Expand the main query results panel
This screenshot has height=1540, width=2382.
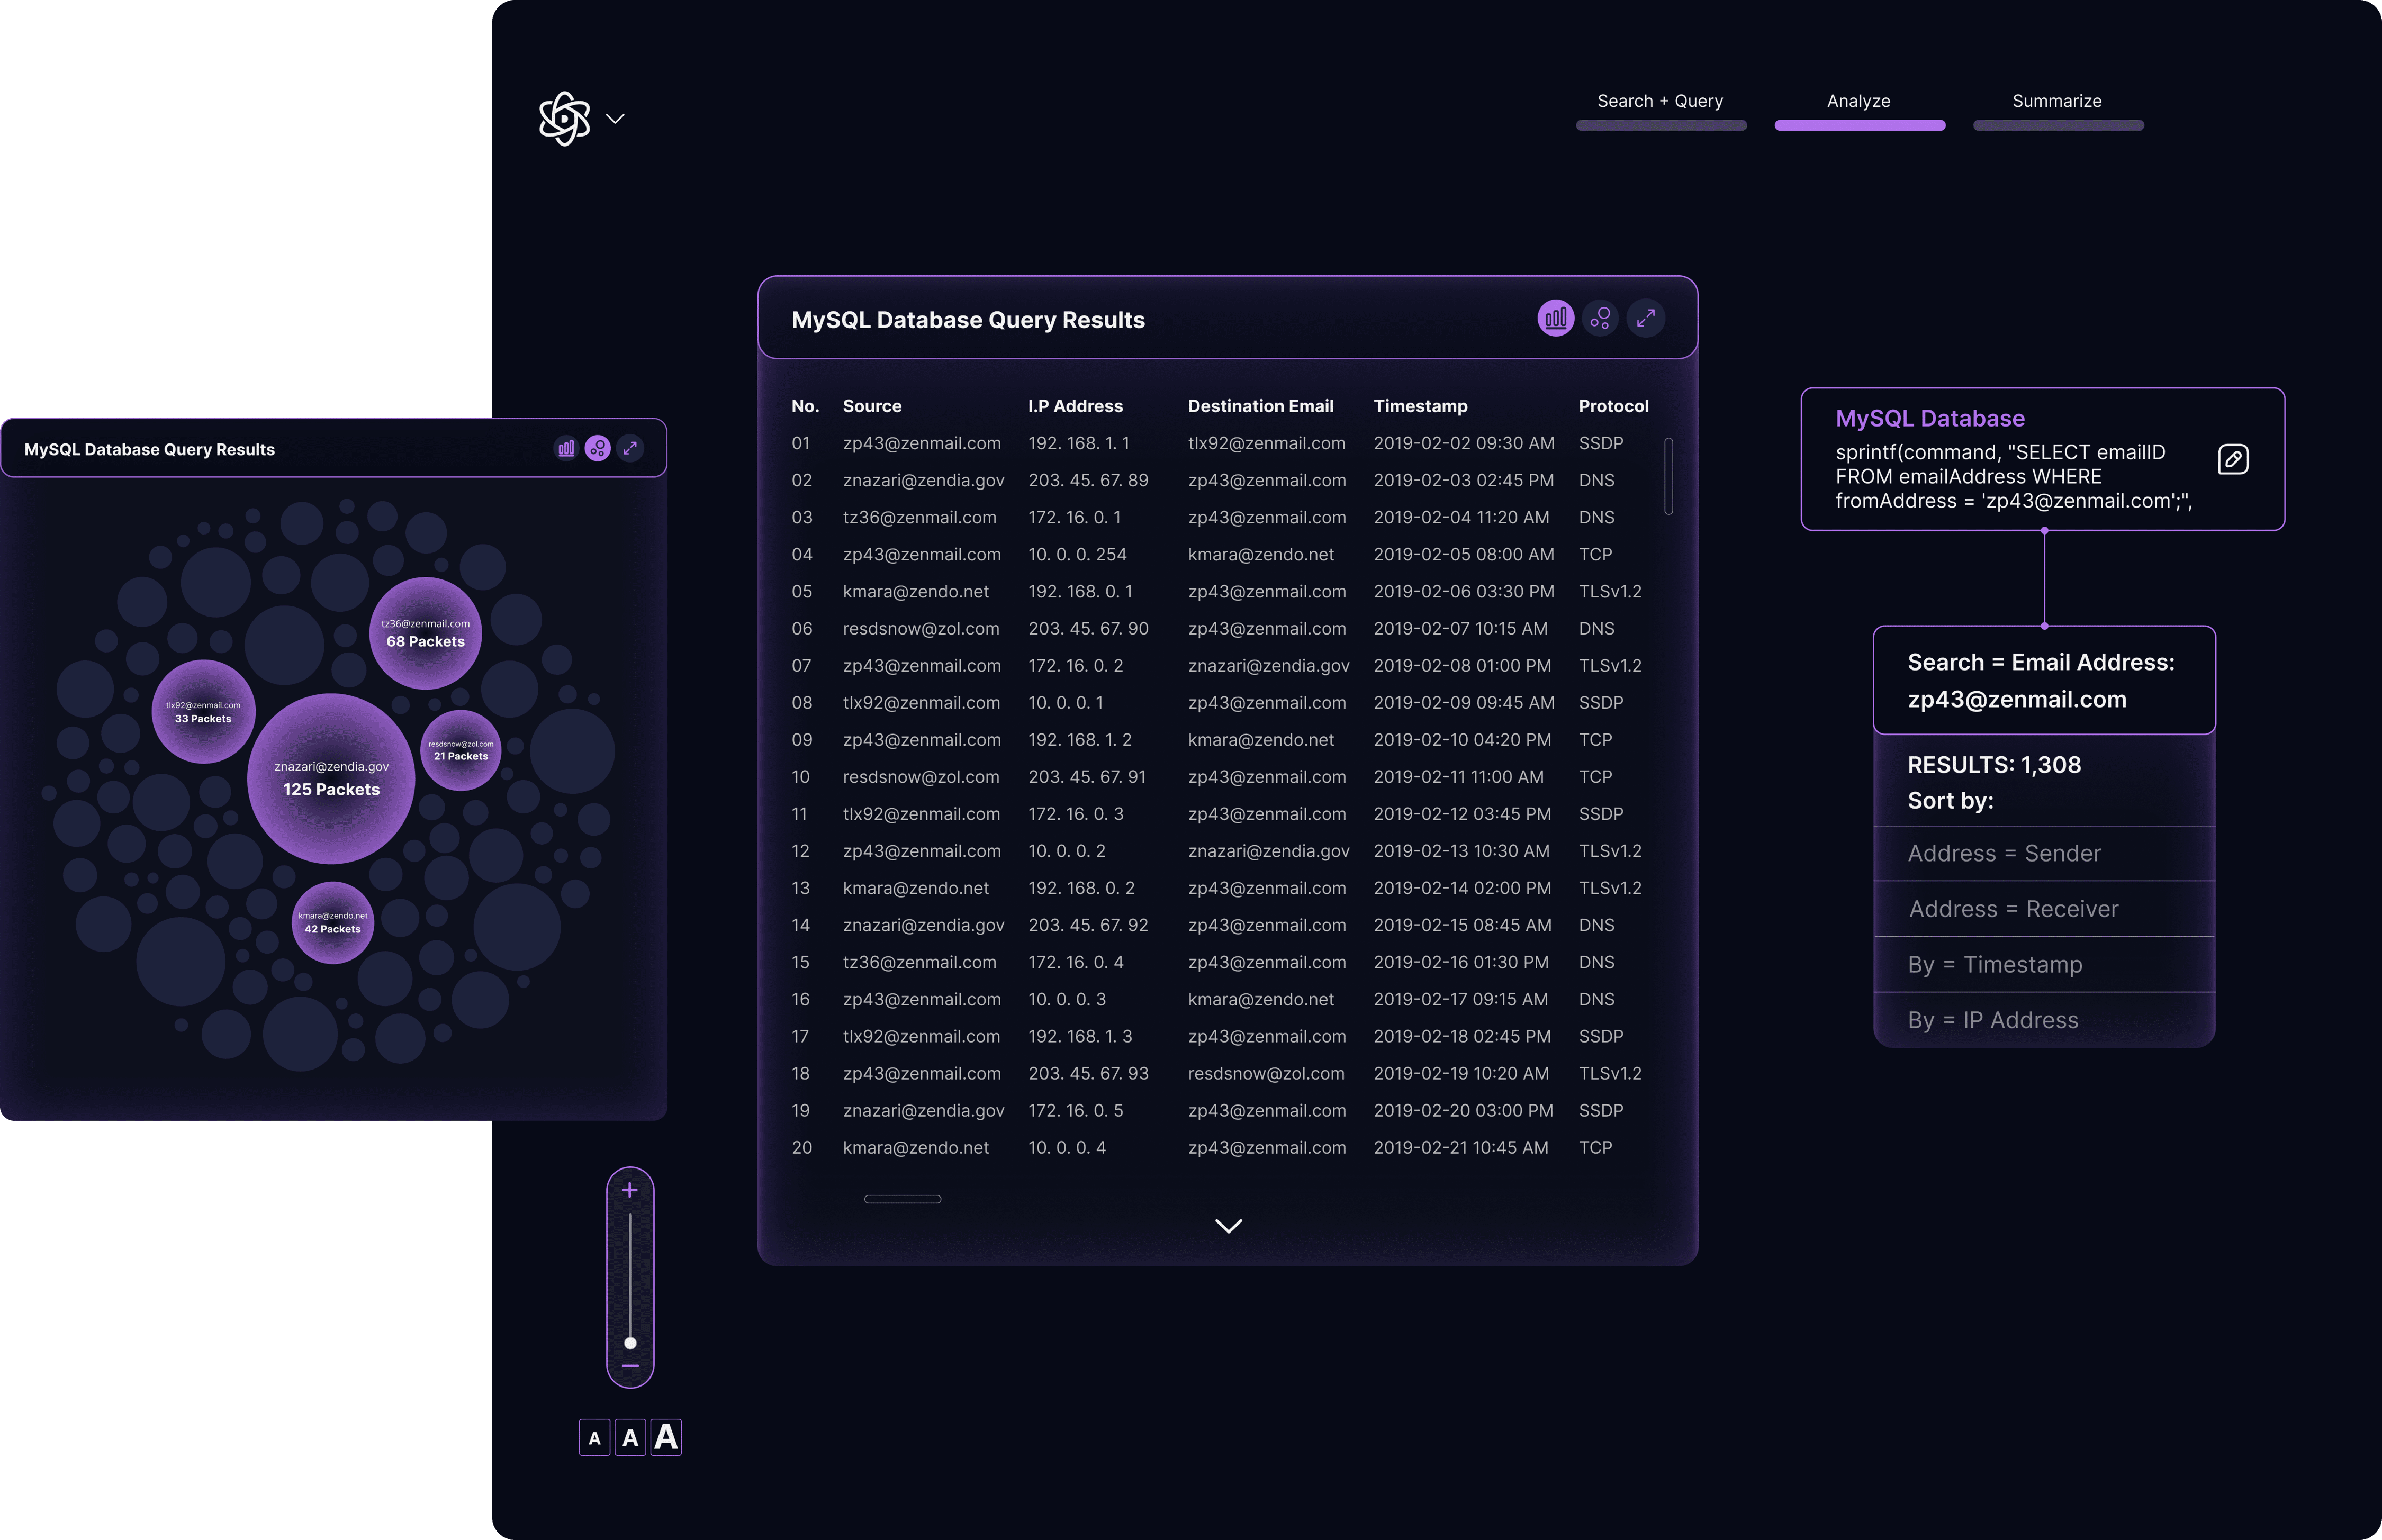pyautogui.click(x=1645, y=318)
